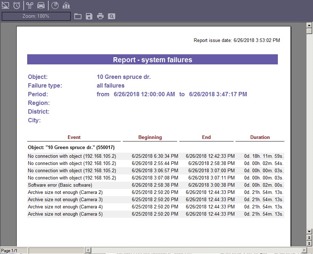Select the car vehicle report icon

point(41,5)
